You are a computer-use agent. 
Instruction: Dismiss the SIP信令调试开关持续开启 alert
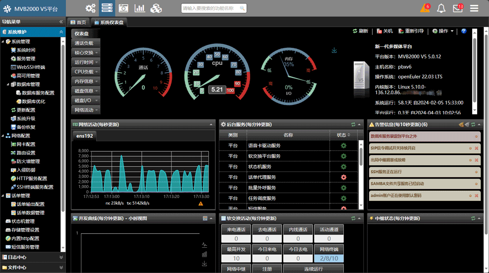pos(476,148)
